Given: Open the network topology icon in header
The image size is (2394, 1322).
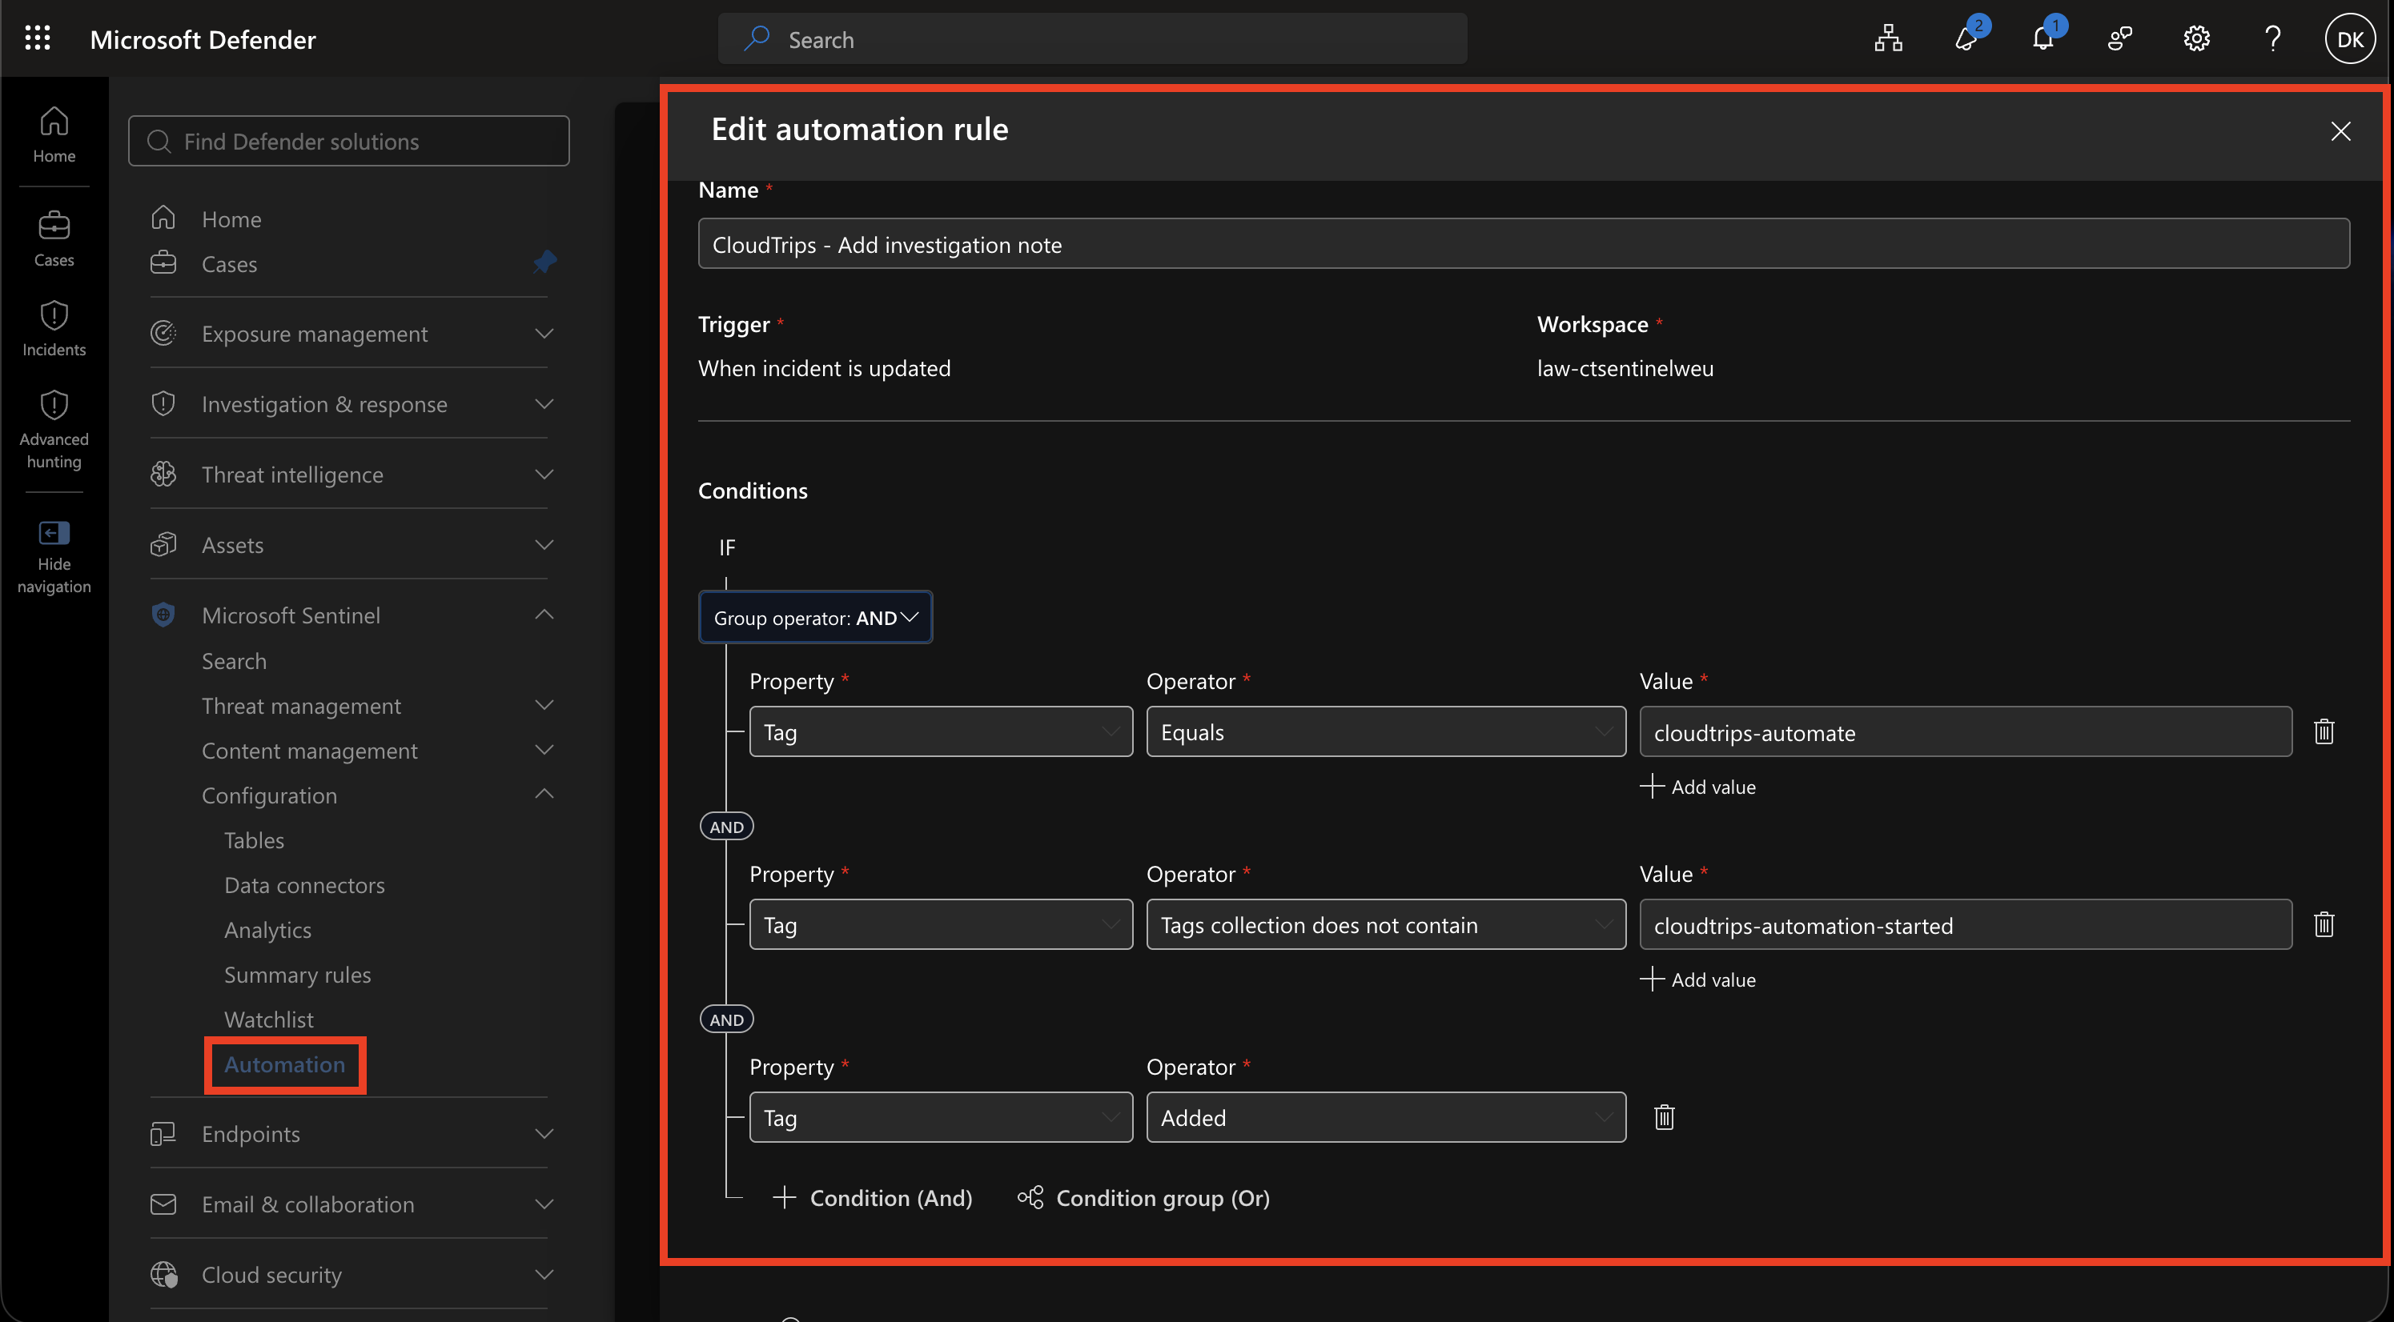Looking at the screenshot, I should (x=1887, y=38).
